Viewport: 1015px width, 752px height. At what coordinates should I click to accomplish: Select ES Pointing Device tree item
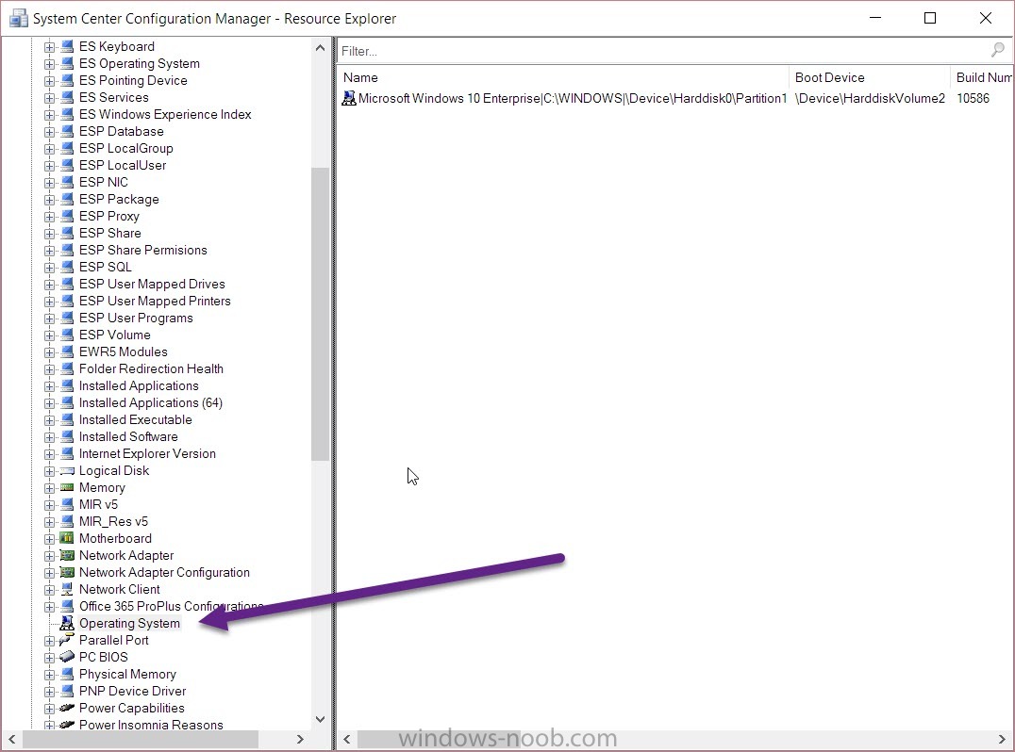point(133,81)
